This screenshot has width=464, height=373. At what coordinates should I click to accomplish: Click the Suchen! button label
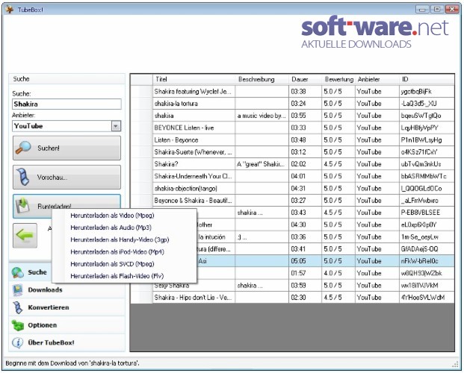pos(49,148)
